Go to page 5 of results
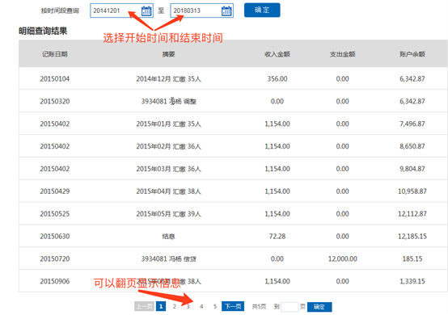The width and height of the screenshot is (448, 315). click(x=215, y=306)
